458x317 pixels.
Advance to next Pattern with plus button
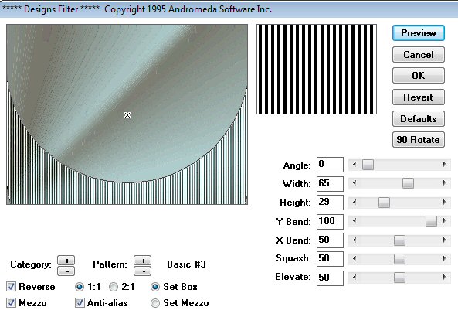[143, 260]
